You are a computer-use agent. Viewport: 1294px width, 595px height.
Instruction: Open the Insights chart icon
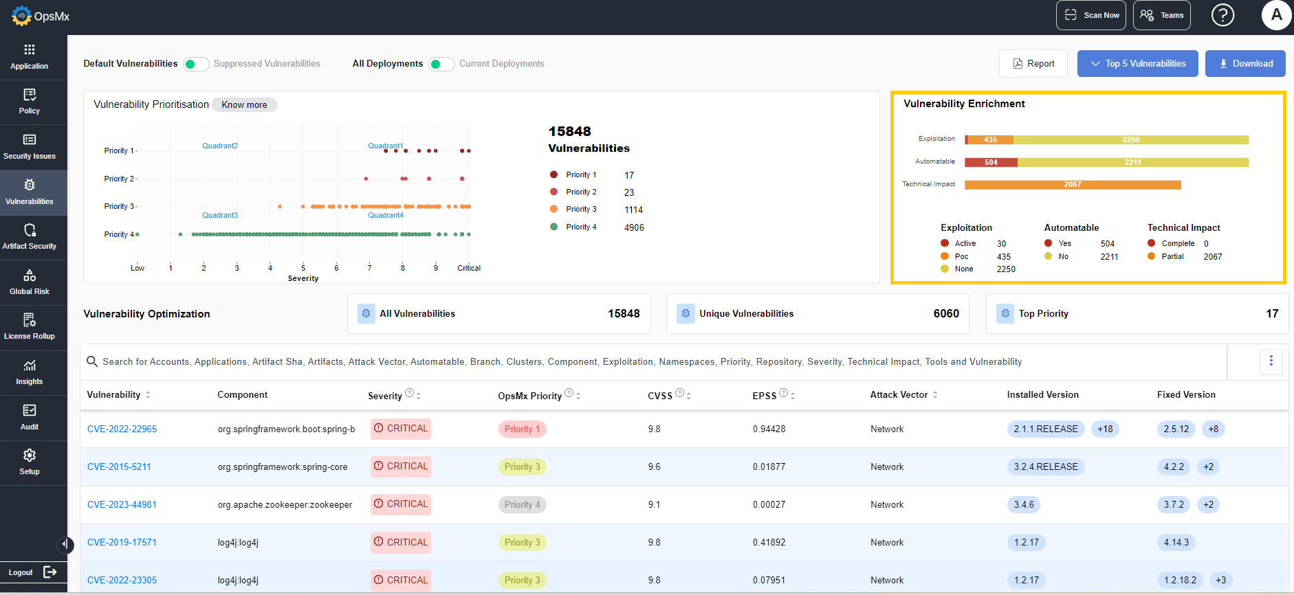click(29, 366)
